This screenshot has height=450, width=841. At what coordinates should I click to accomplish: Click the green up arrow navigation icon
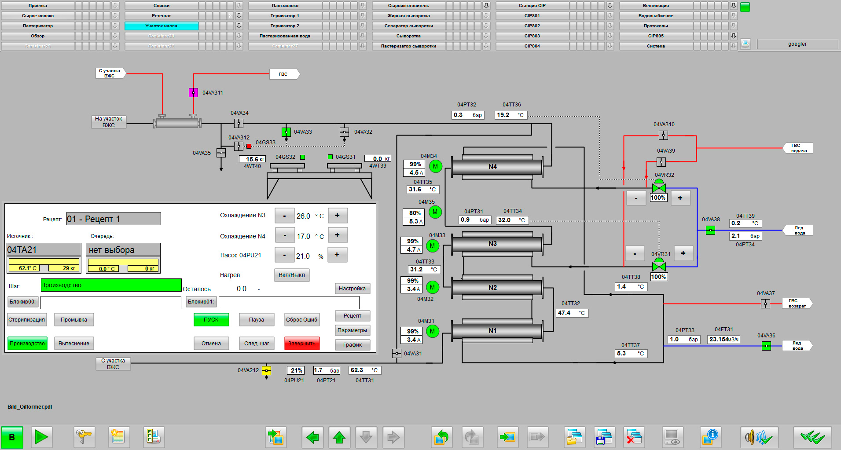tap(339, 437)
